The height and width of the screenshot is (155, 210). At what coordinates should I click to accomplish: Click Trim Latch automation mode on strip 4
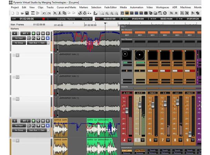click(x=127, y=151)
